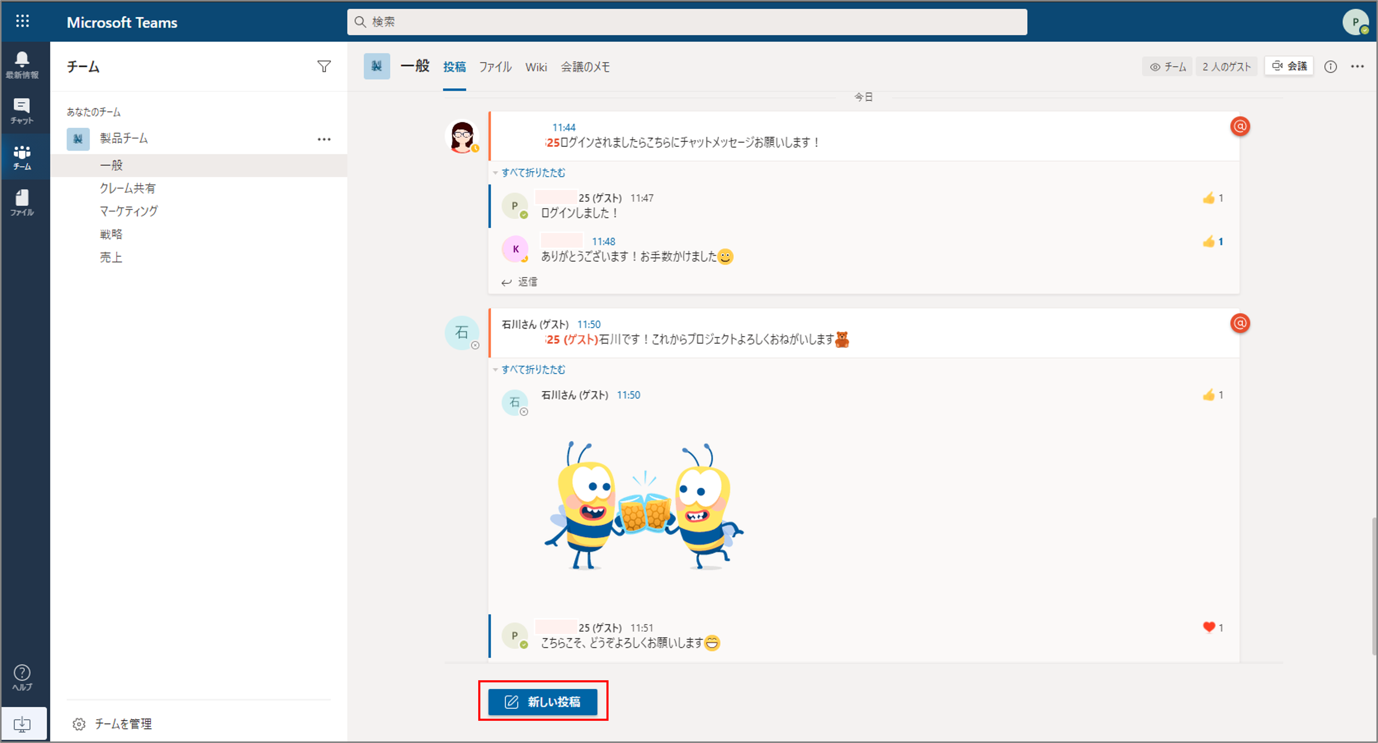1378x743 pixels.
Task: Click the bee toast sticker image
Action: coord(644,506)
